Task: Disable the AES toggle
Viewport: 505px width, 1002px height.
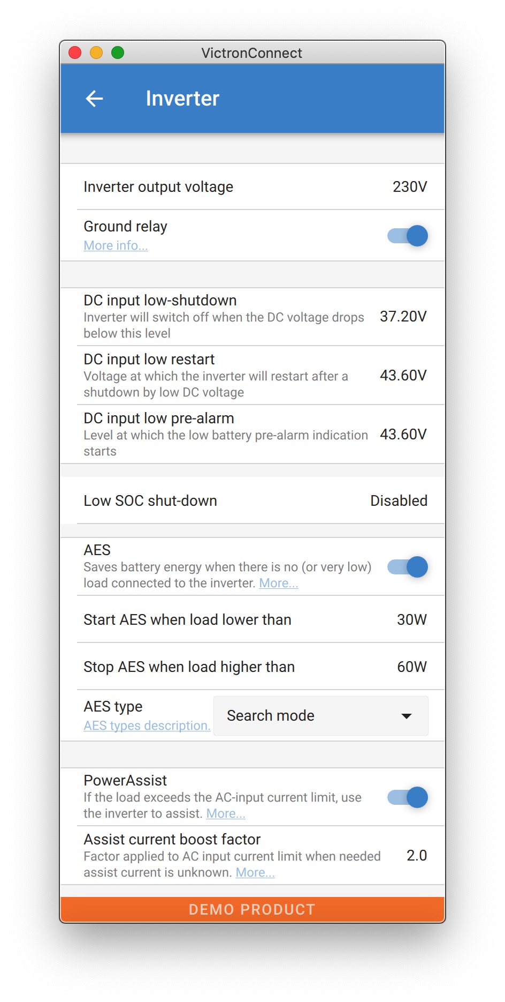Action: pos(408,567)
